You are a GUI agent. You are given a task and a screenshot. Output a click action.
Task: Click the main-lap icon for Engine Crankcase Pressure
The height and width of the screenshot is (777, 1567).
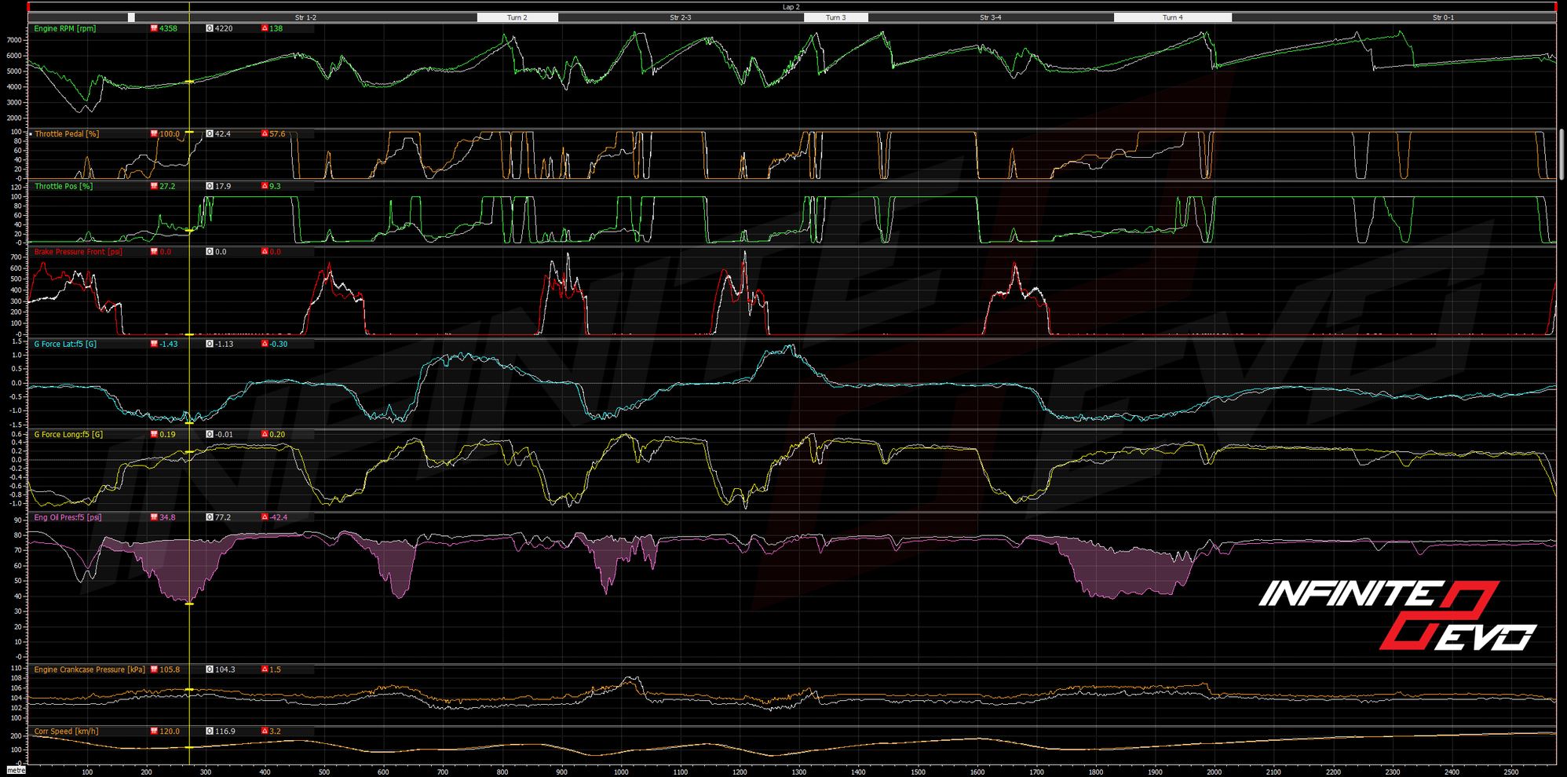154,670
